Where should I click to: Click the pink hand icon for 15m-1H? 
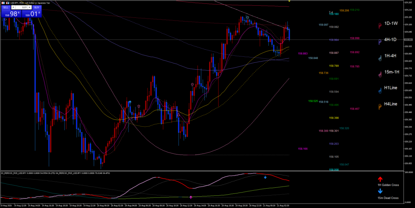click(x=379, y=74)
